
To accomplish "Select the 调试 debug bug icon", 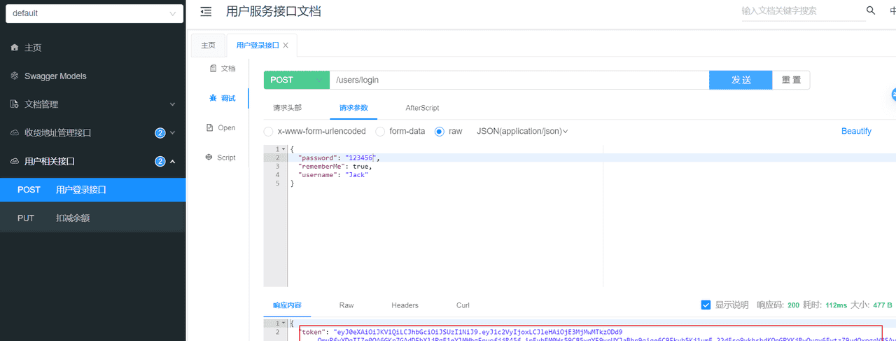I will [212, 98].
